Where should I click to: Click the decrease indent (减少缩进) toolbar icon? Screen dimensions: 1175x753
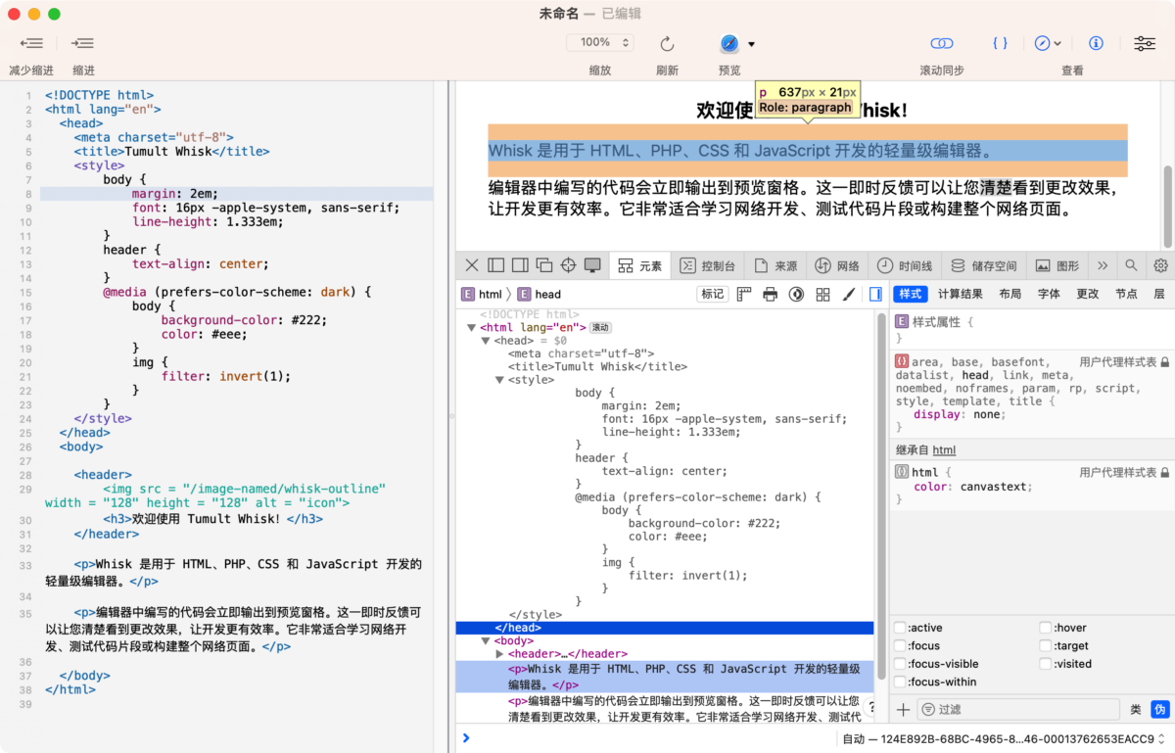pos(31,43)
